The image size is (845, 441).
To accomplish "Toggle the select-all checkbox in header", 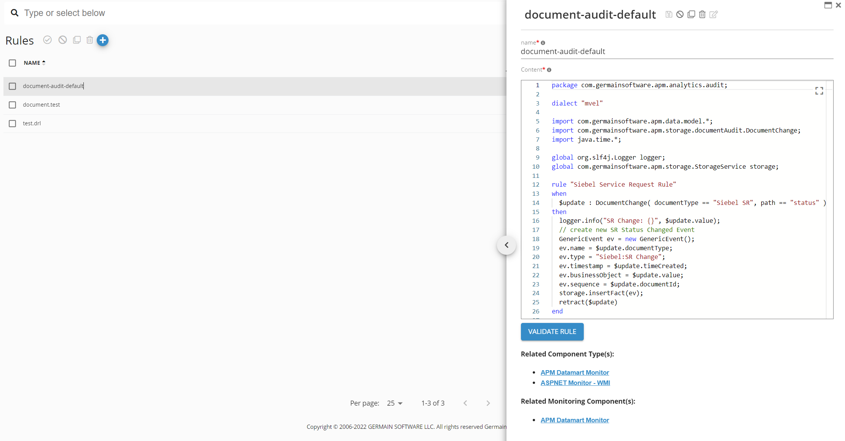I will 13,63.
